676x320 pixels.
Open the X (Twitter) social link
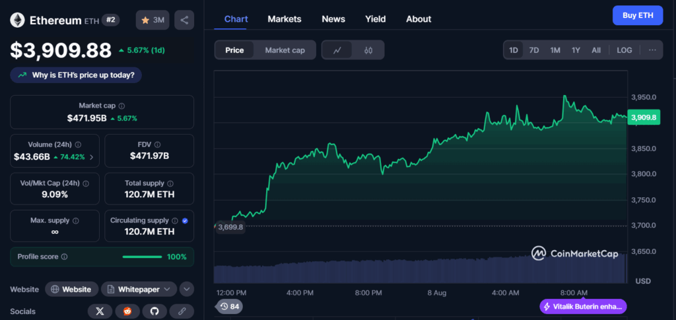click(x=100, y=311)
